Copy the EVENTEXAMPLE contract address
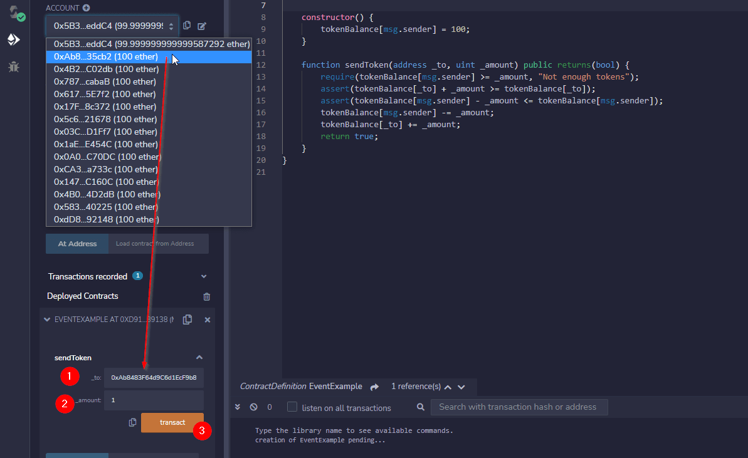Screen dimensions: 748x458 point(187,320)
